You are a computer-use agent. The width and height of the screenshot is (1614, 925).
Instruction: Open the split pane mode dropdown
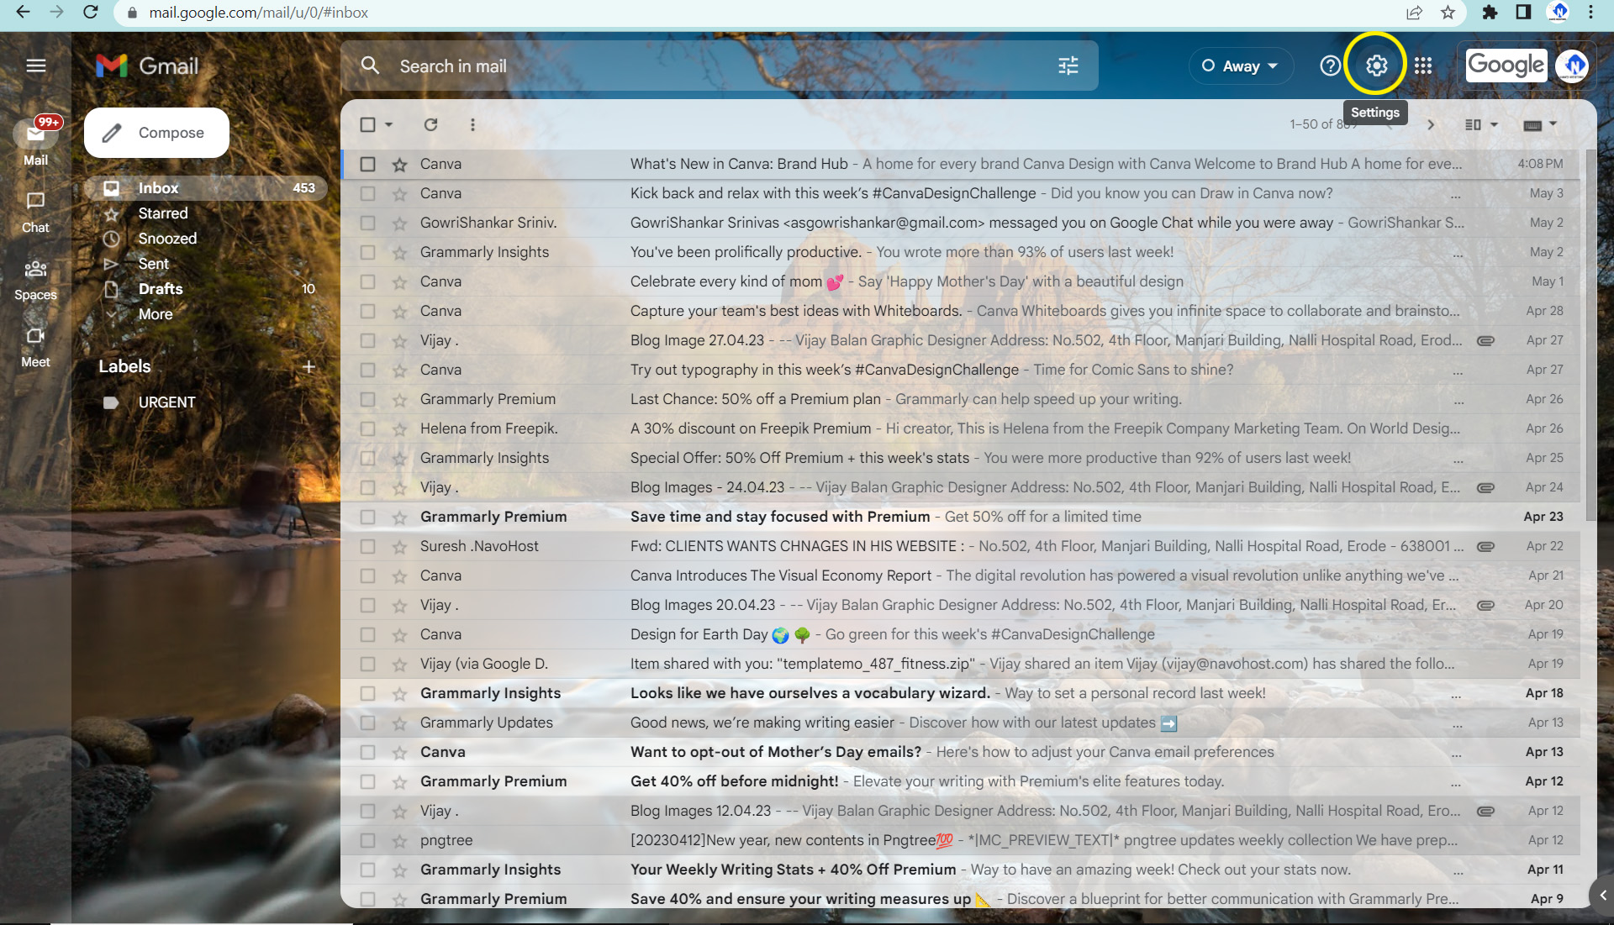(1494, 124)
